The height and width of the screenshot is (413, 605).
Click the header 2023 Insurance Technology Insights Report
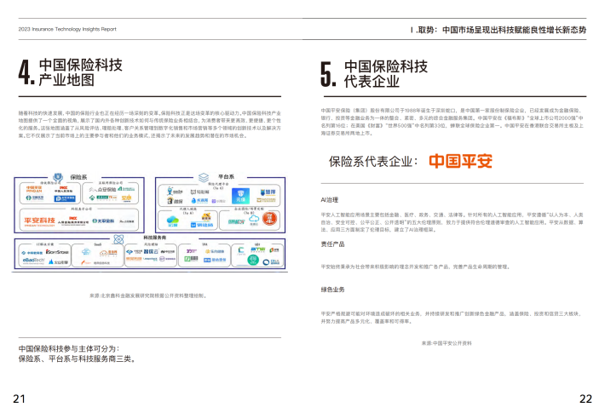click(x=67, y=29)
